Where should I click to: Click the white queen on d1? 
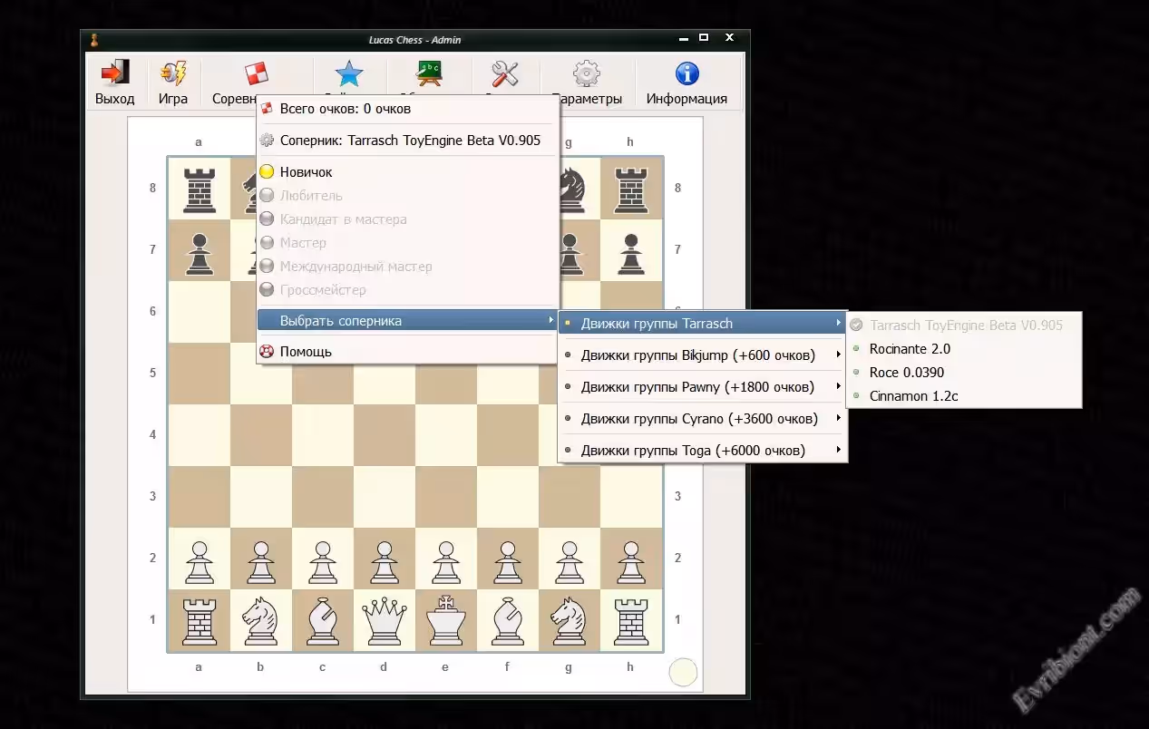click(x=384, y=620)
